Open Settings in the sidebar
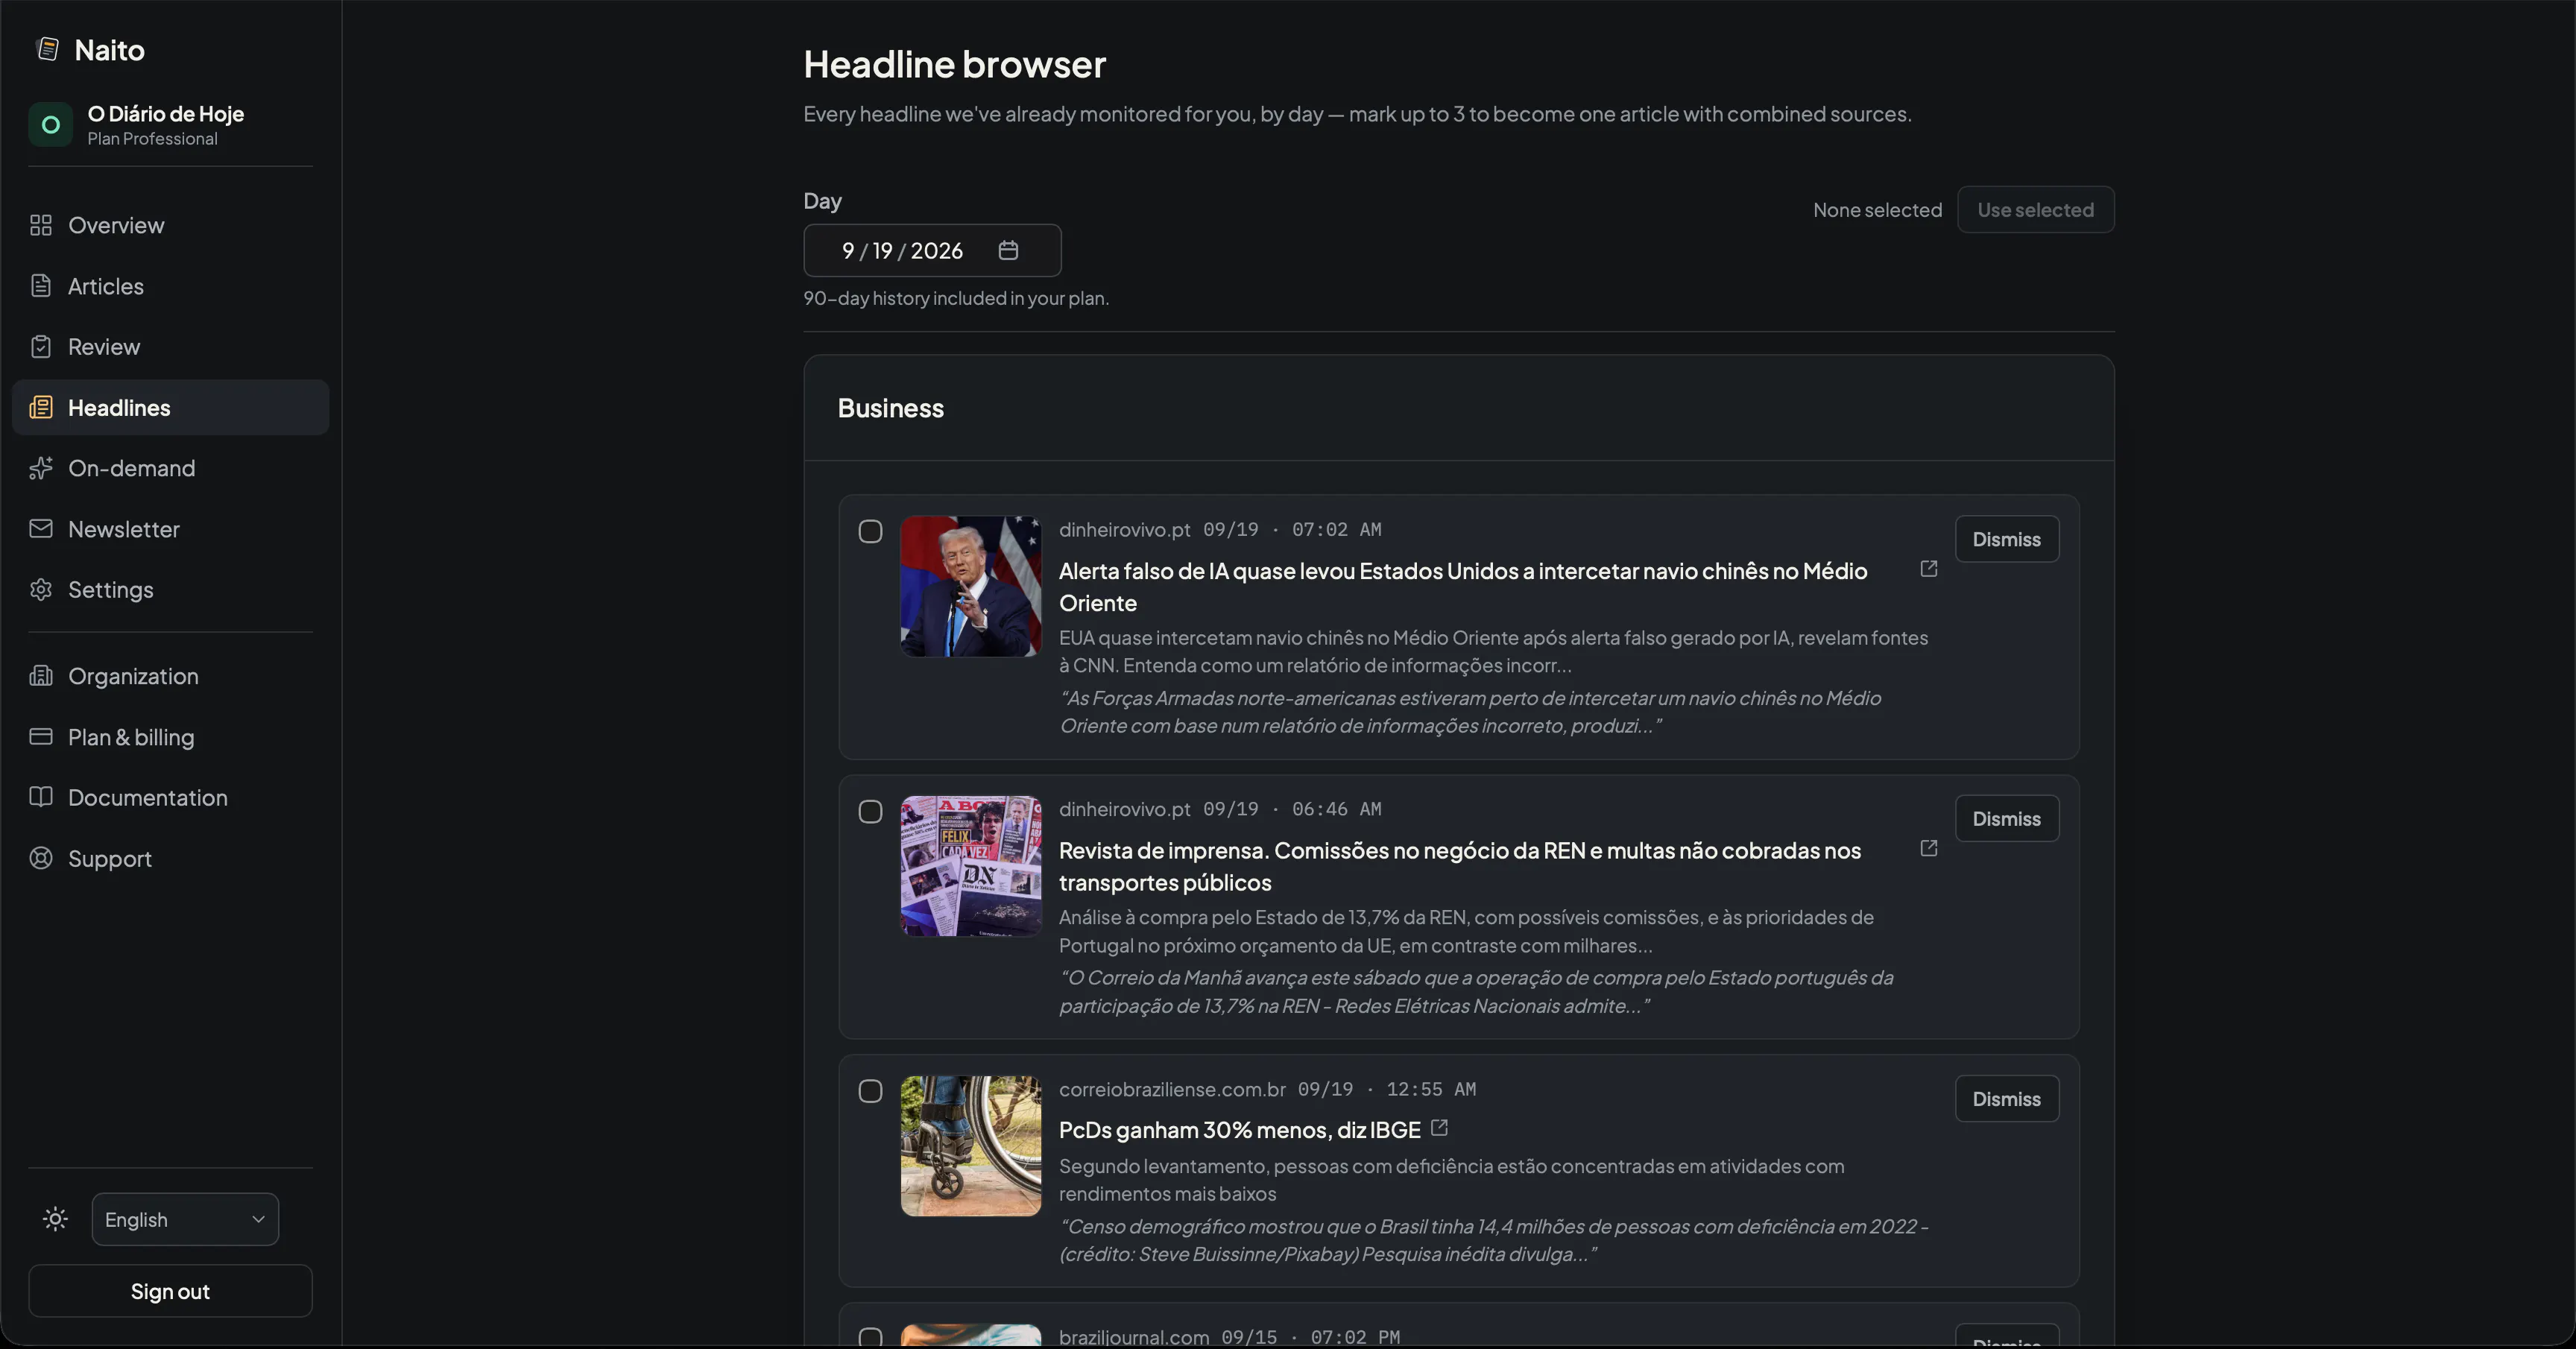This screenshot has width=2576, height=1349. [171, 590]
